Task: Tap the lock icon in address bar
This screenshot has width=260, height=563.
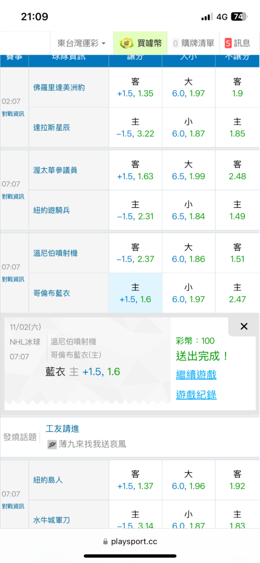Action: tap(105, 542)
